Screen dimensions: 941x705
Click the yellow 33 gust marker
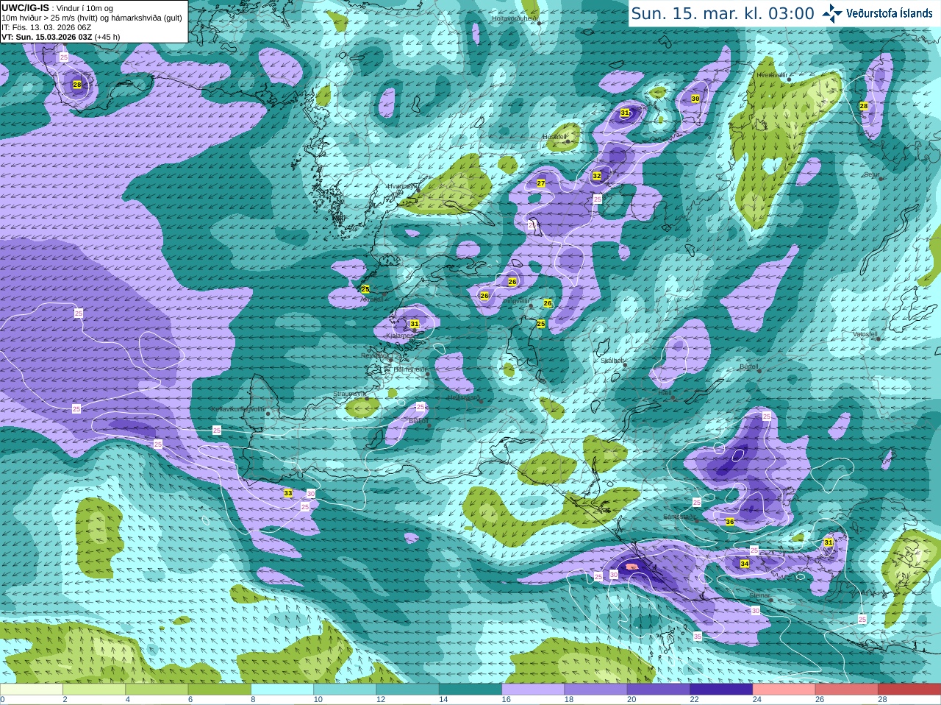(x=288, y=493)
